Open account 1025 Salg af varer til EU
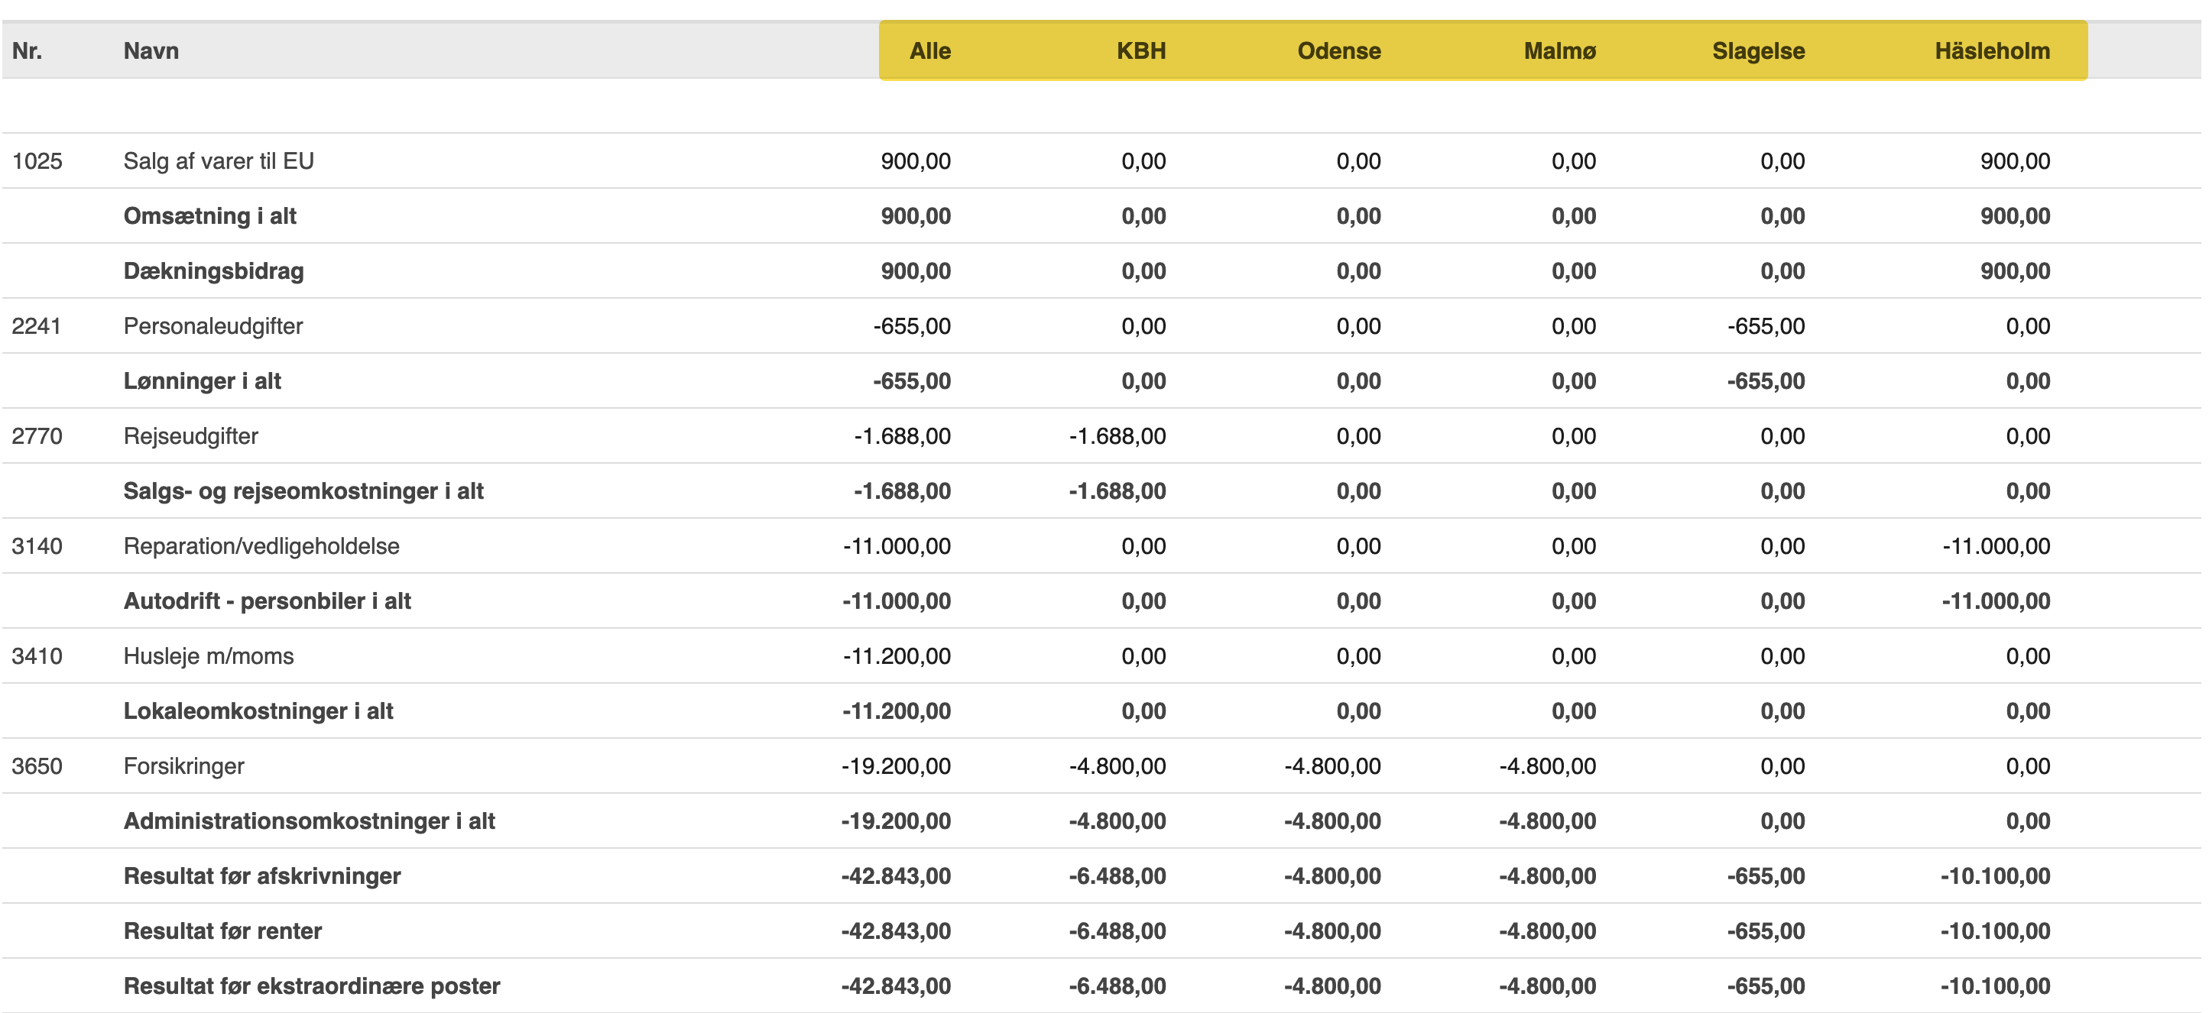This screenshot has width=2209, height=1013. pos(219,161)
